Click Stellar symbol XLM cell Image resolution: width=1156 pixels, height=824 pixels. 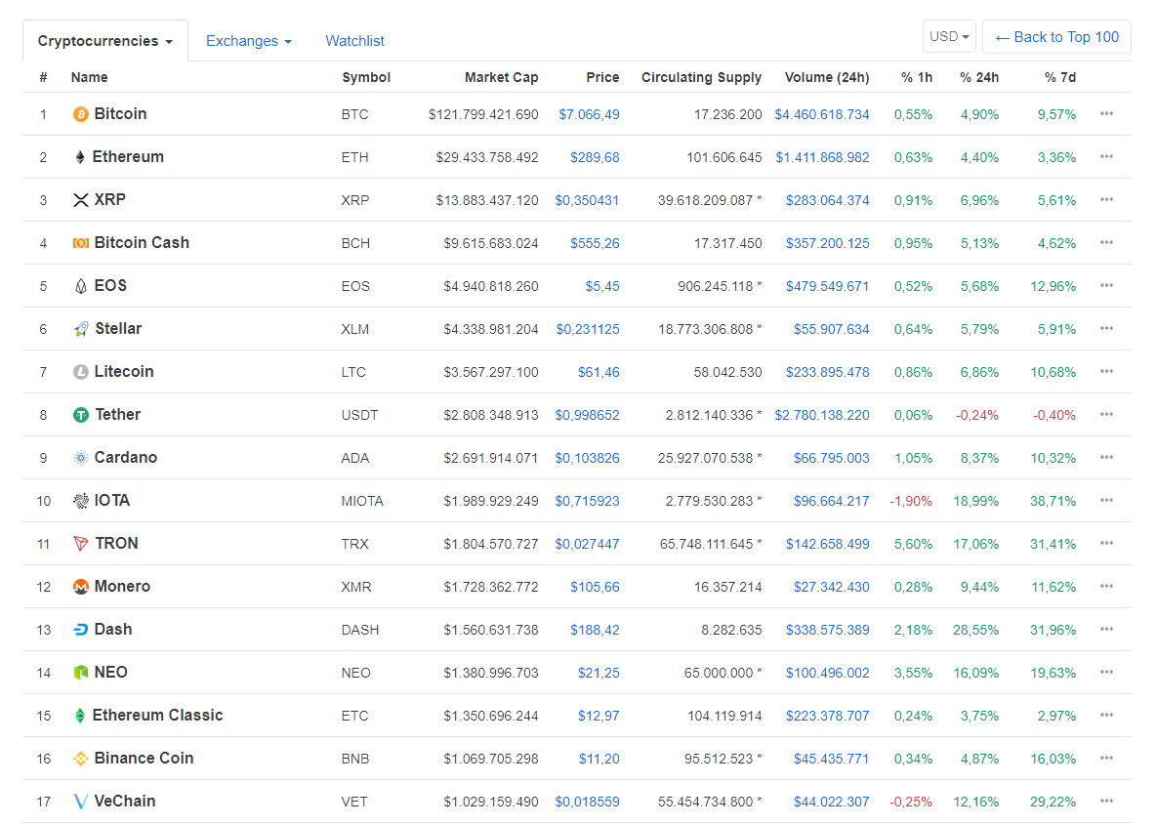pyautogui.click(x=354, y=329)
